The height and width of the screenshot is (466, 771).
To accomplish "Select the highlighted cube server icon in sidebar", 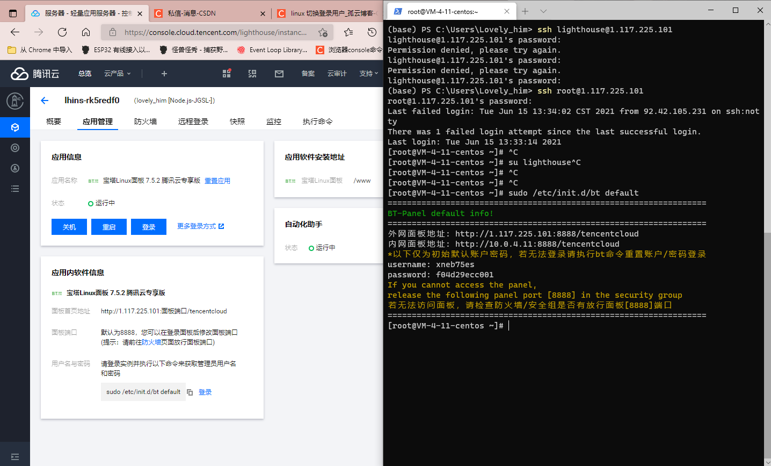I will click(15, 127).
